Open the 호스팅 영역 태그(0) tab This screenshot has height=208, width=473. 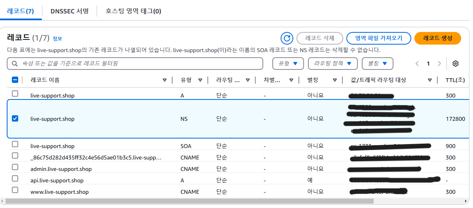tap(133, 11)
